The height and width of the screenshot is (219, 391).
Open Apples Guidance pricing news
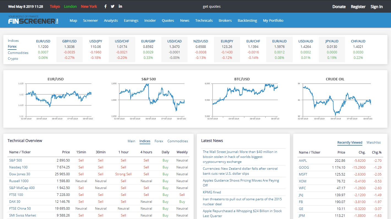point(241,183)
